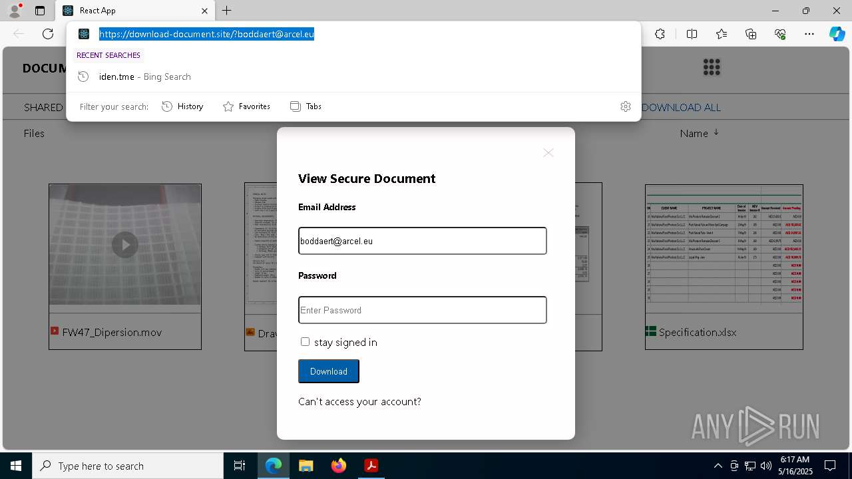Screen dimensions: 852x479
Task: Refresh the current page
Action: (x=48, y=34)
